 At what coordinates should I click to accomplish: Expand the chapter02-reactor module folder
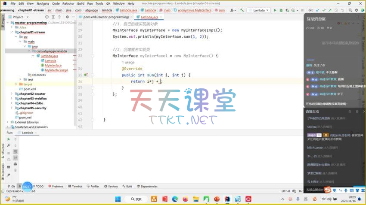click(x=12, y=93)
